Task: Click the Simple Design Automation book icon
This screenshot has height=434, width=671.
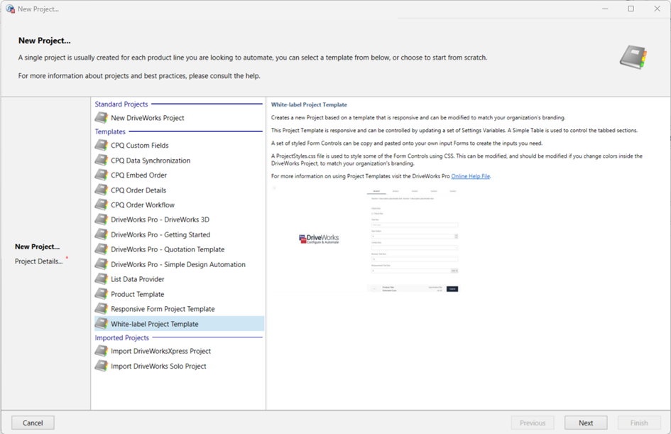Action: (102, 264)
